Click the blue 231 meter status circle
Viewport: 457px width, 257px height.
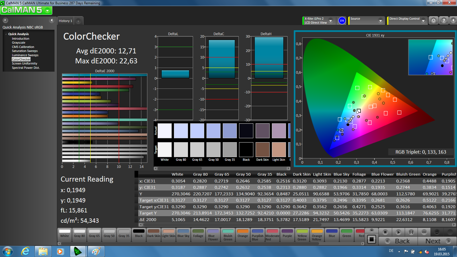[342, 21]
